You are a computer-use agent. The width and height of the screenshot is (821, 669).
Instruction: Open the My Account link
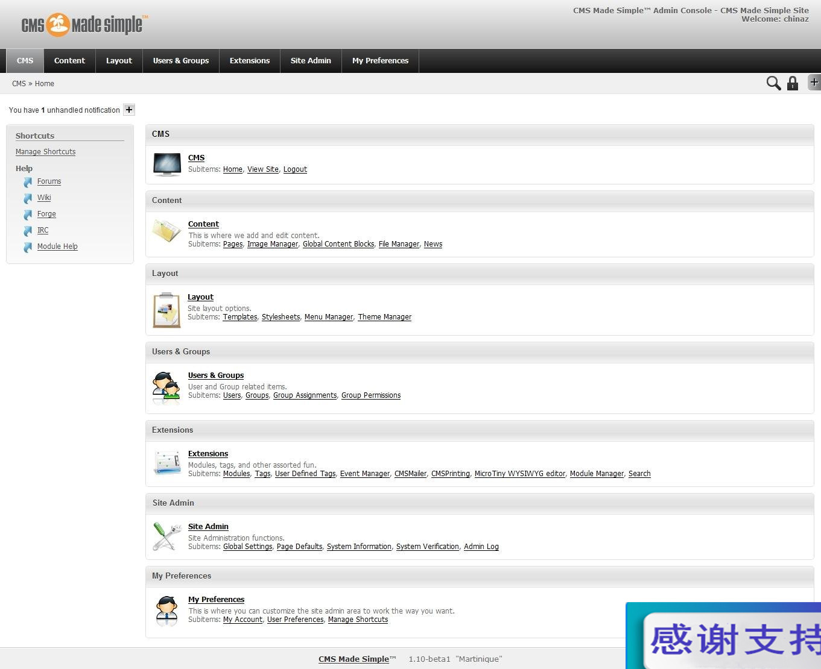point(243,620)
